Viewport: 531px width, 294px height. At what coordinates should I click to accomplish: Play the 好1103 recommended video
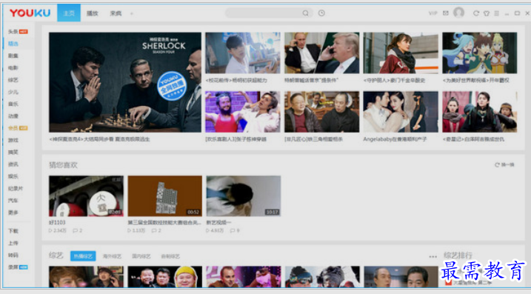click(87, 196)
